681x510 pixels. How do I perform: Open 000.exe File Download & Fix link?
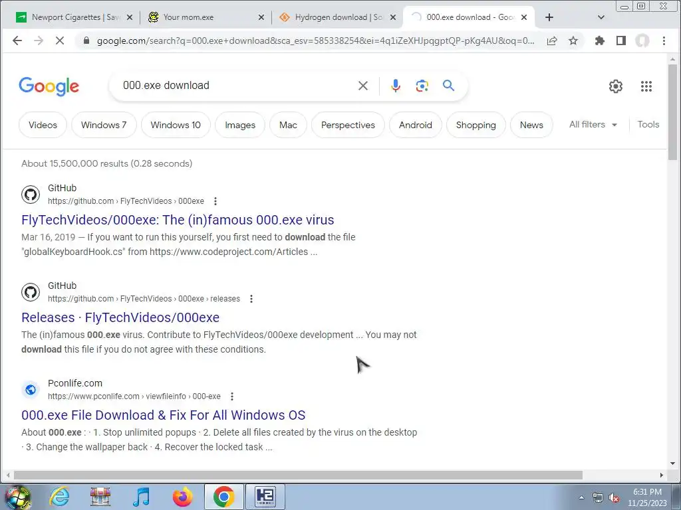[164, 415]
